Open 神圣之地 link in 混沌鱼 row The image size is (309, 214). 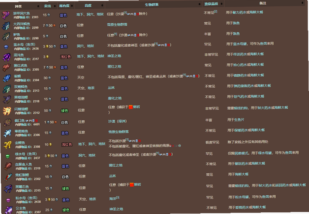click(114, 56)
